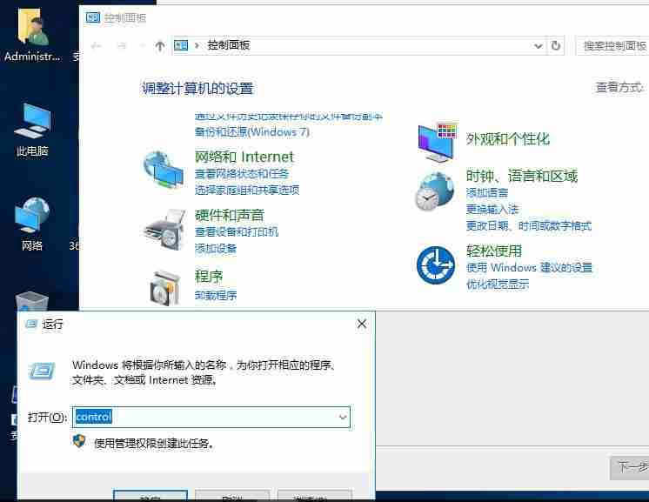This screenshot has width=649, height=502.
Task: Open the recent locations dropdown arrow
Action: tap(142, 46)
